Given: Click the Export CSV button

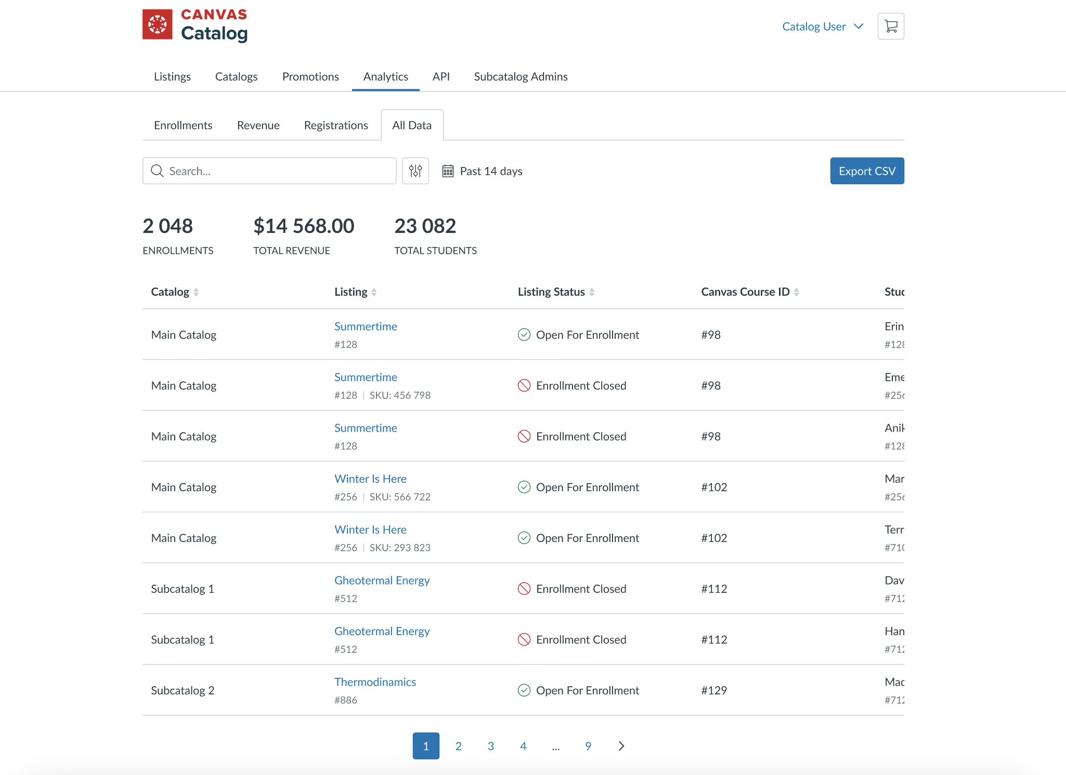Looking at the screenshot, I should (866, 171).
